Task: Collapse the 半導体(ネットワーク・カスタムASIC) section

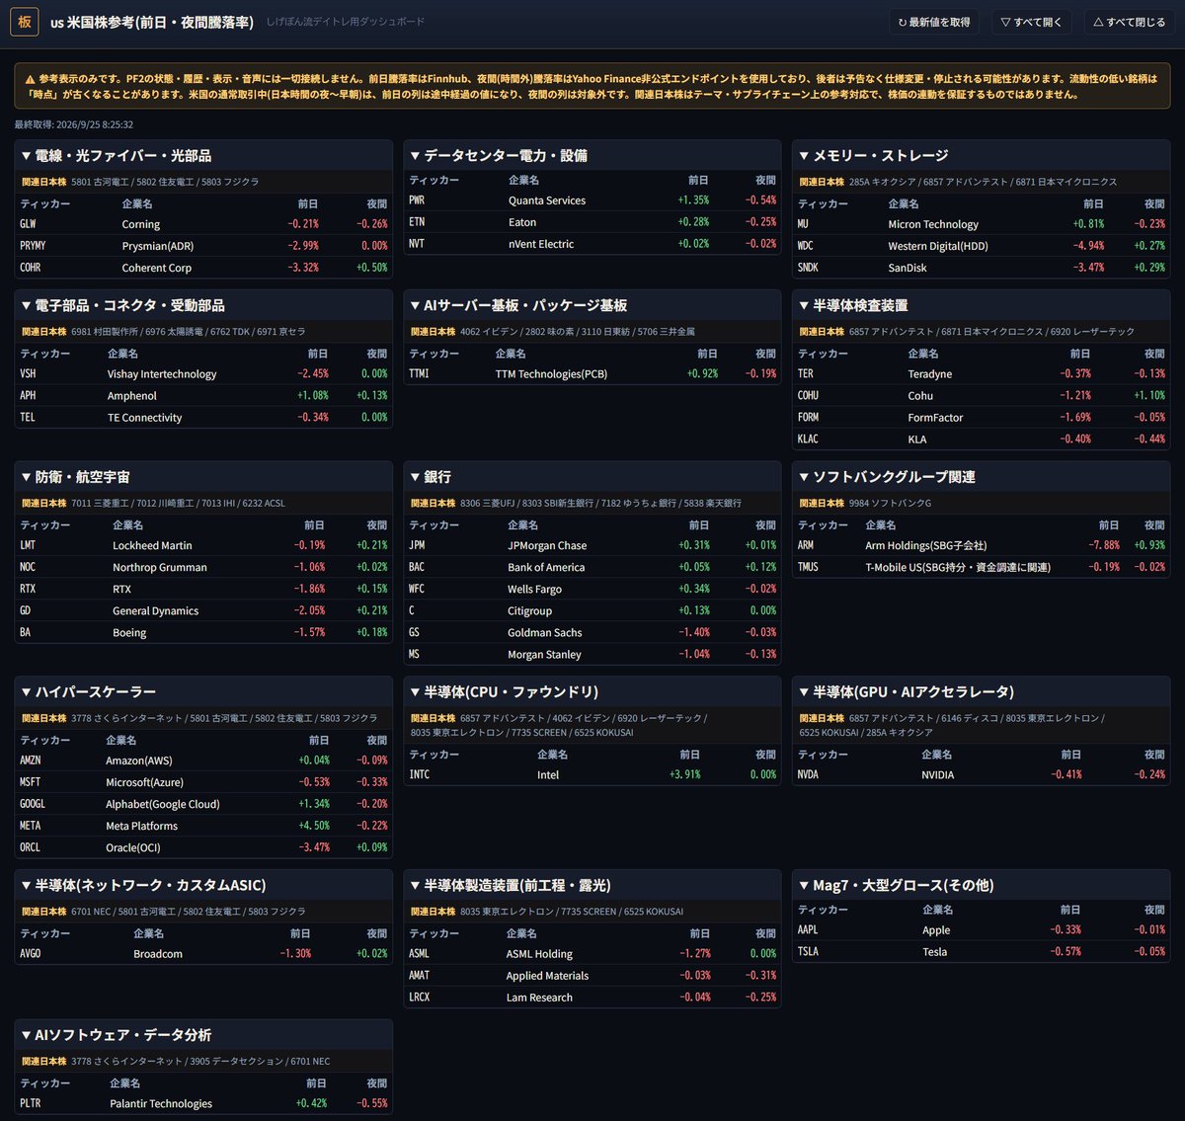Action: tap(203, 886)
